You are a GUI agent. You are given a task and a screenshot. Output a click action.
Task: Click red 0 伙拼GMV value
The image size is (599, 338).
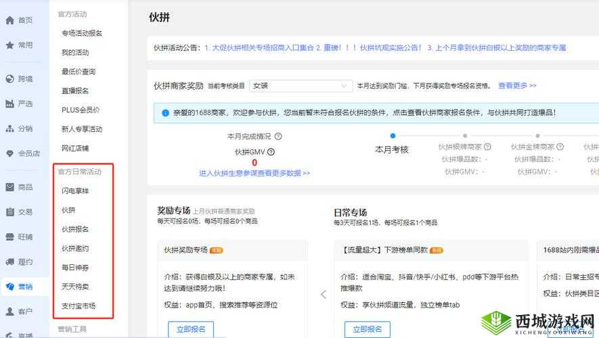pos(254,163)
